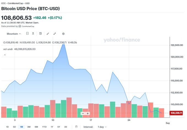Image resolution: width=187 pixels, height=130 pixels.
Task: Select the pencil draw tool
Action: tap(48, 34)
